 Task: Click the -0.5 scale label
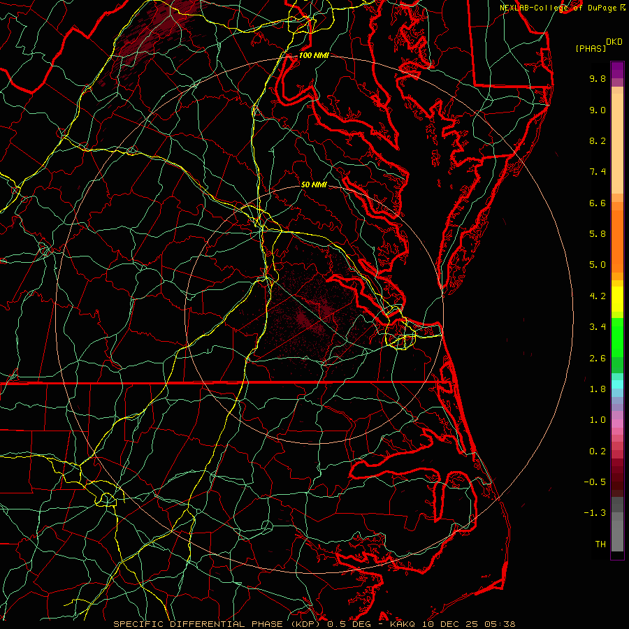(595, 482)
